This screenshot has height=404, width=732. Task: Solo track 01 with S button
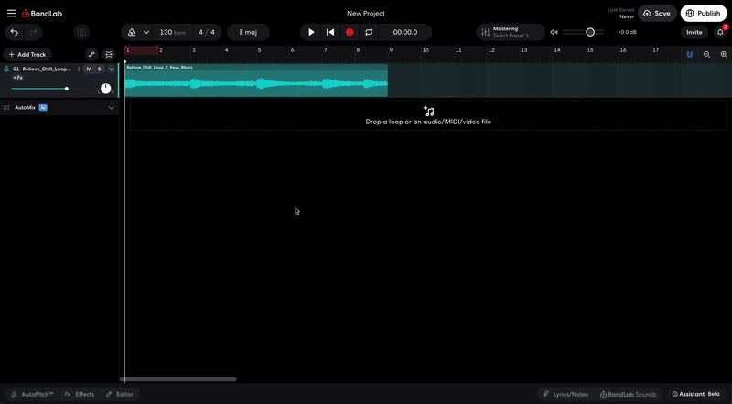100,69
